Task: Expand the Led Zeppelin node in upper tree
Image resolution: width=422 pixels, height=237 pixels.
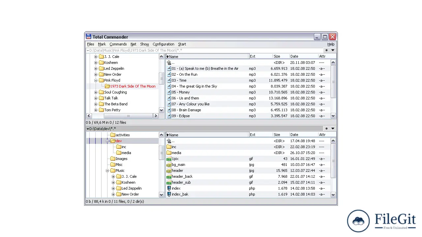Action: (96, 68)
